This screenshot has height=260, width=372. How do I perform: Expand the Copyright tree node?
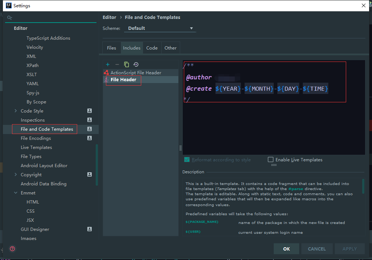point(16,174)
